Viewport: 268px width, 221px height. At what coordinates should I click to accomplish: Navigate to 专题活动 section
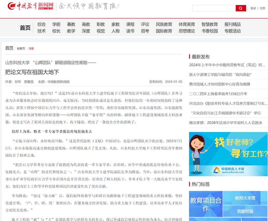pos(232,31)
